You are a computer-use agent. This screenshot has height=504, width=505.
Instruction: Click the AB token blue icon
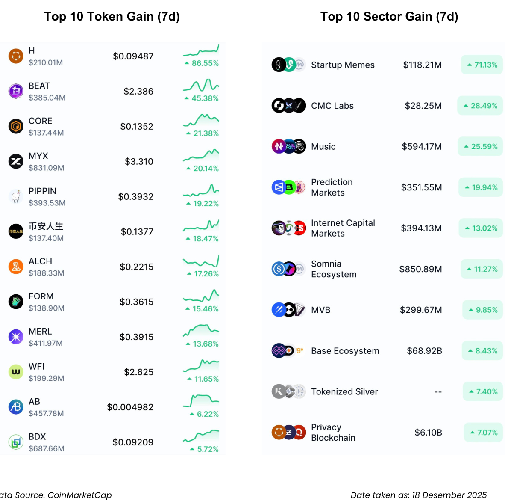16,407
